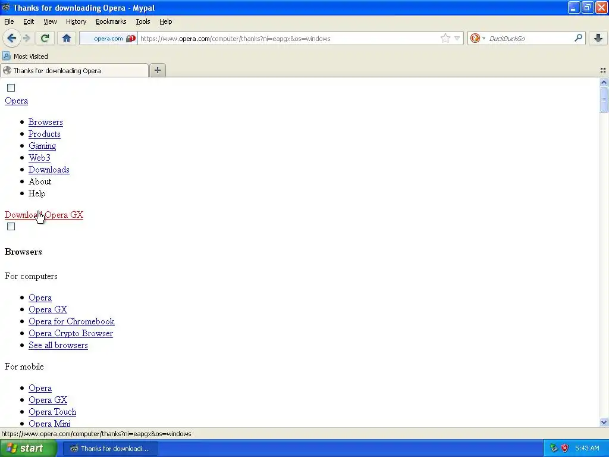This screenshot has height=457, width=609.
Task: Click the safely remove hardware tray icon
Action: [x=554, y=449]
